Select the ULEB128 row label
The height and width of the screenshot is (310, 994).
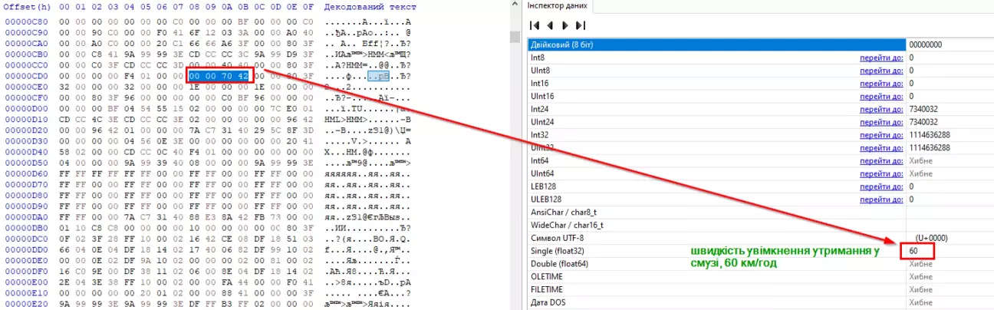pyautogui.click(x=547, y=200)
